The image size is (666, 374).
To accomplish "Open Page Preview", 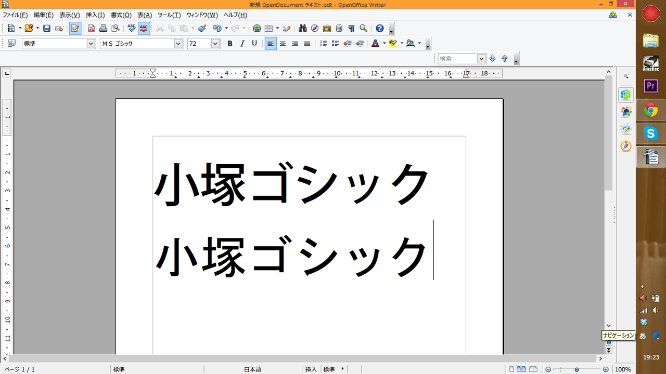I will point(116,29).
